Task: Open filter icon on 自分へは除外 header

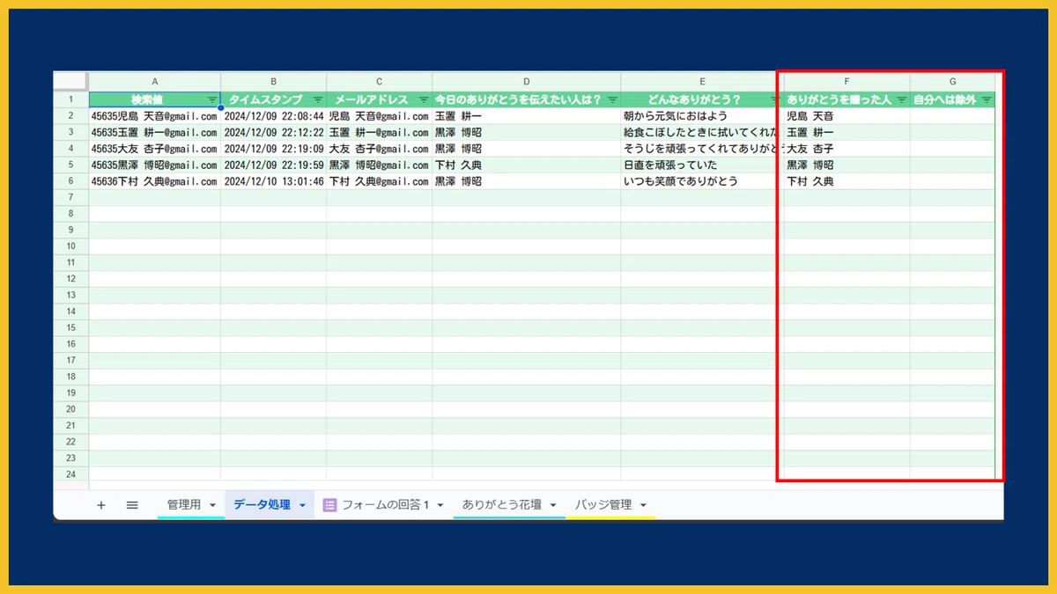Action: (987, 99)
